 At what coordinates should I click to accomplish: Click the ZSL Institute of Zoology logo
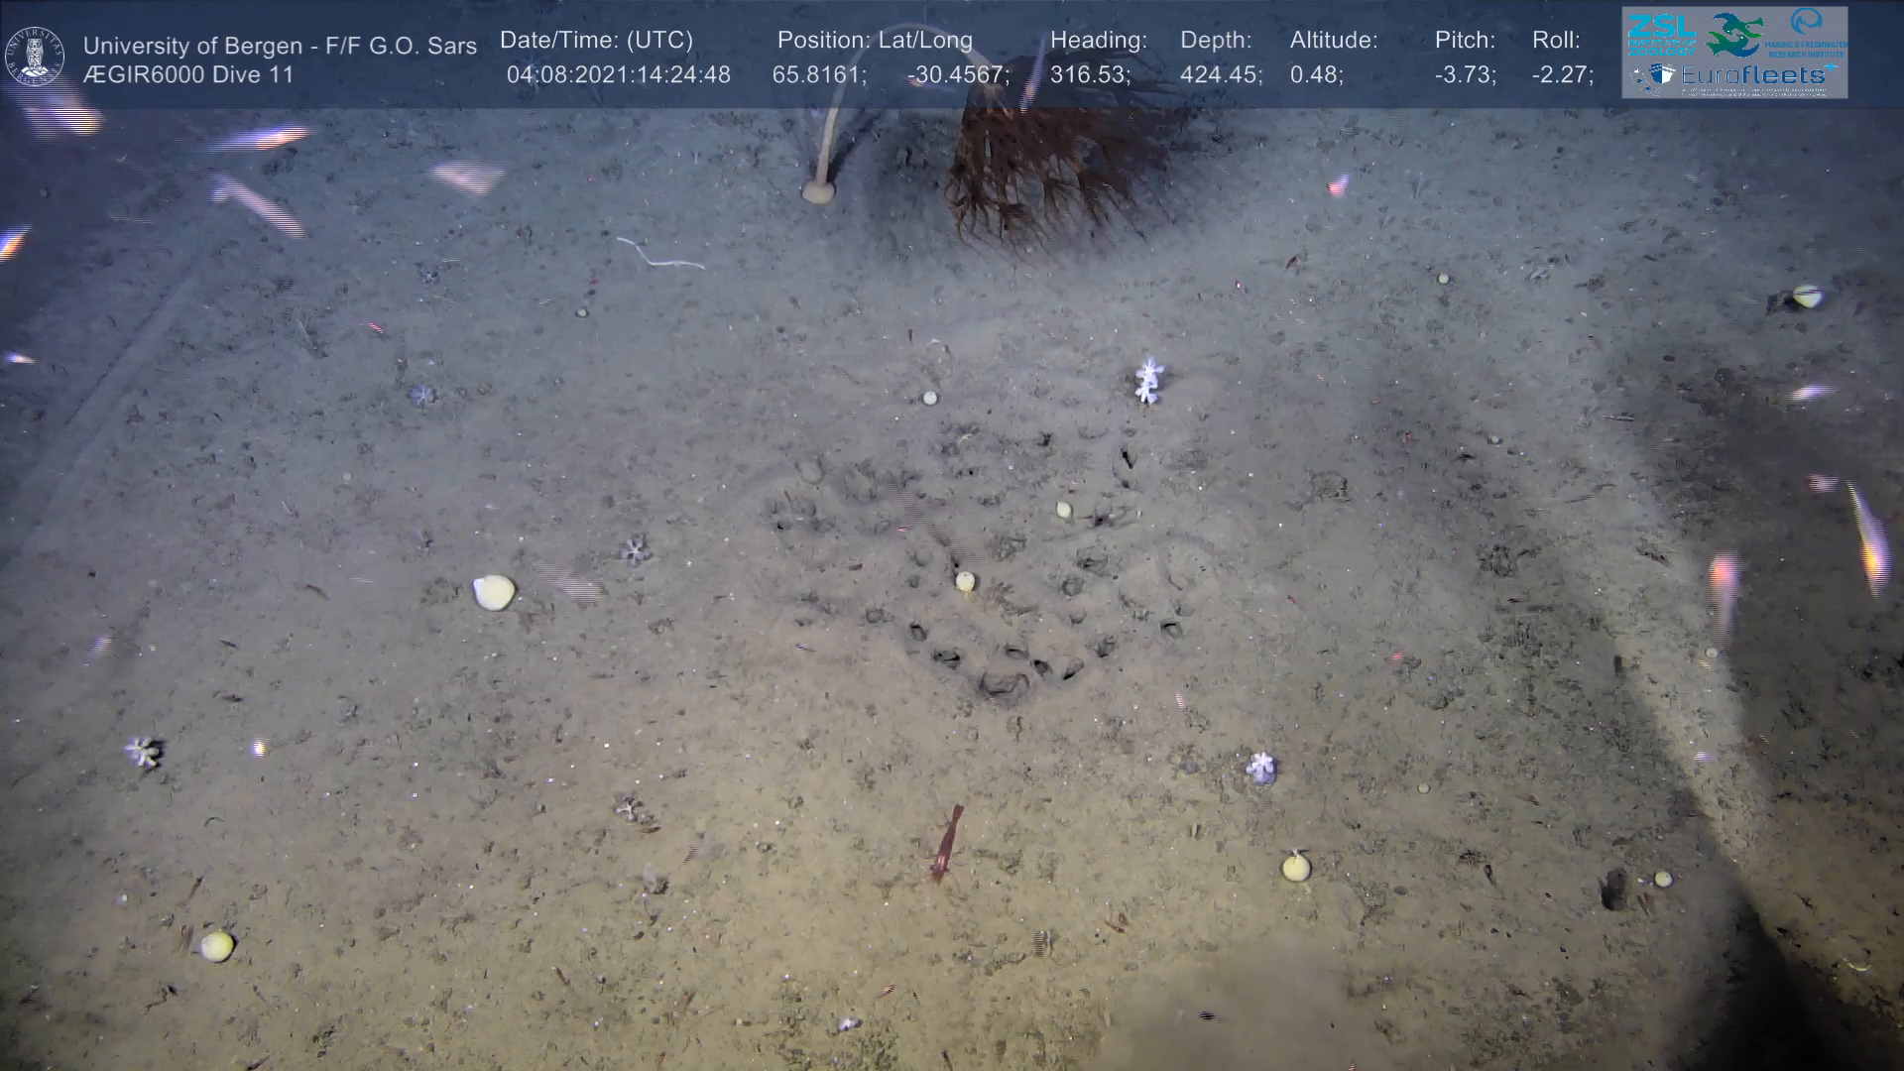pyautogui.click(x=1661, y=34)
